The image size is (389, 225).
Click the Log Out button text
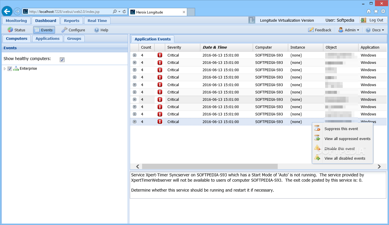376,20
